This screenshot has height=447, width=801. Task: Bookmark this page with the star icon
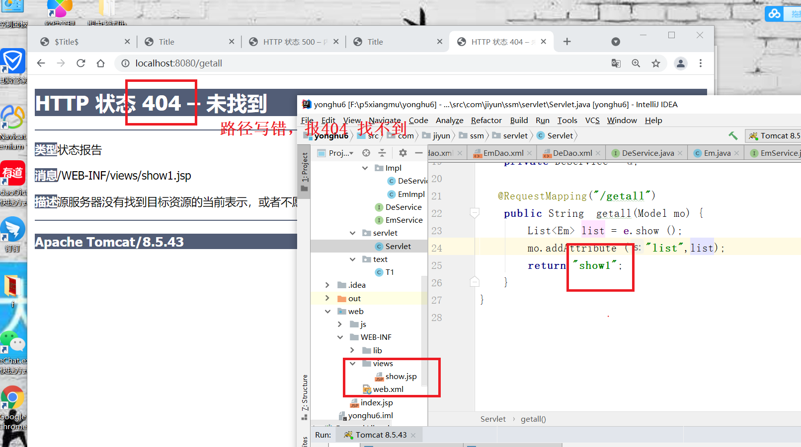[656, 63]
